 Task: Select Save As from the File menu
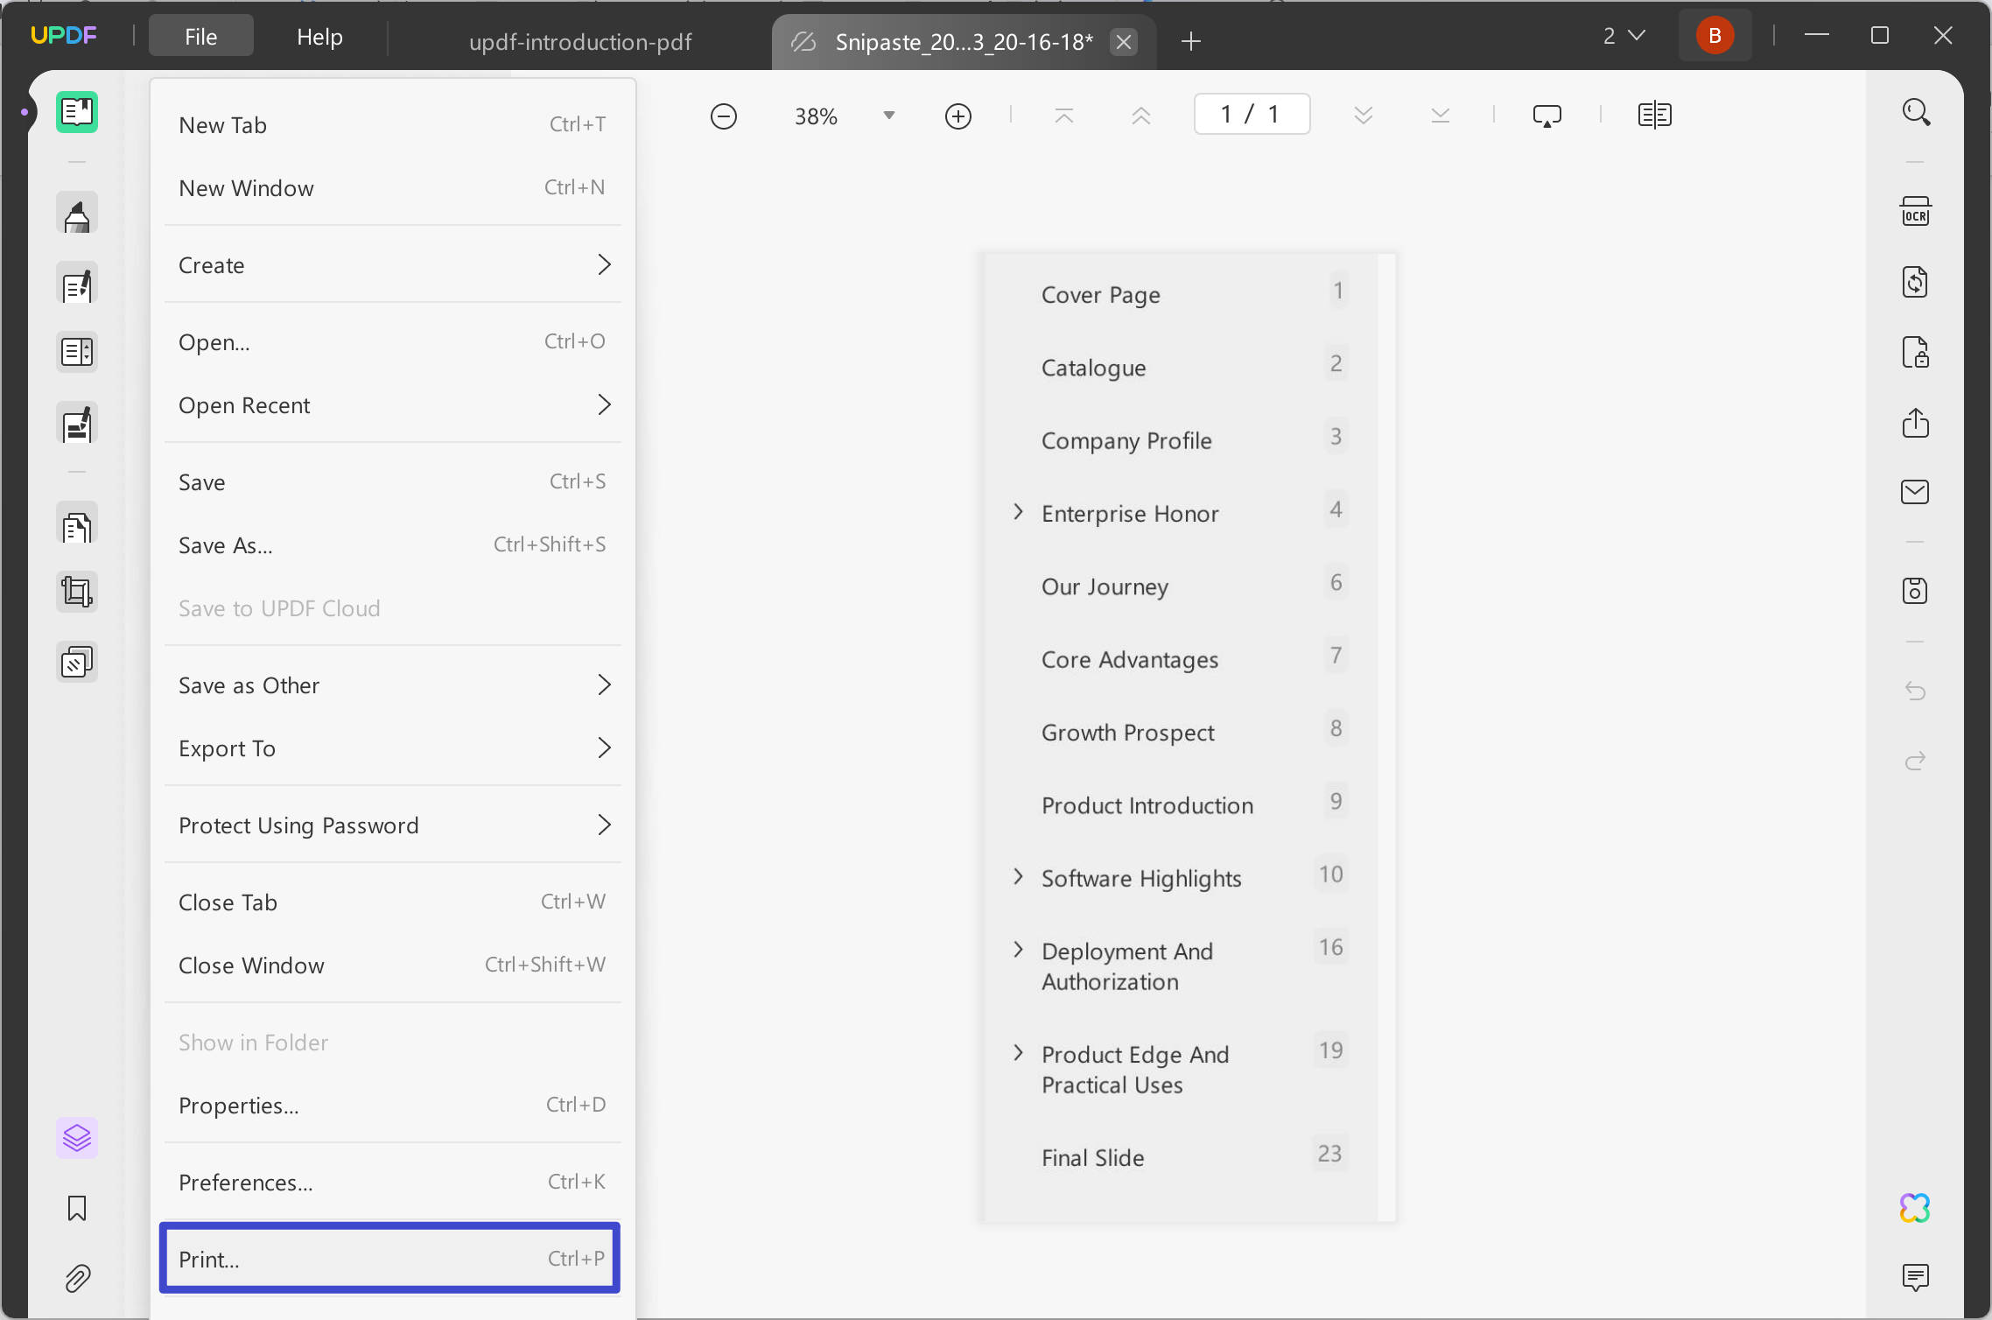392,545
